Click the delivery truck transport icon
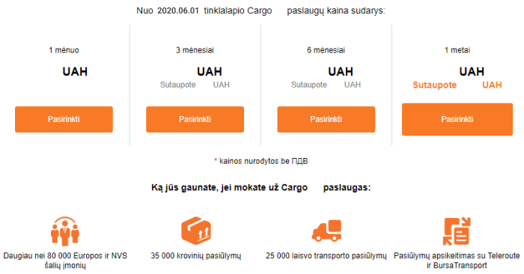524x274 pixels. click(327, 231)
